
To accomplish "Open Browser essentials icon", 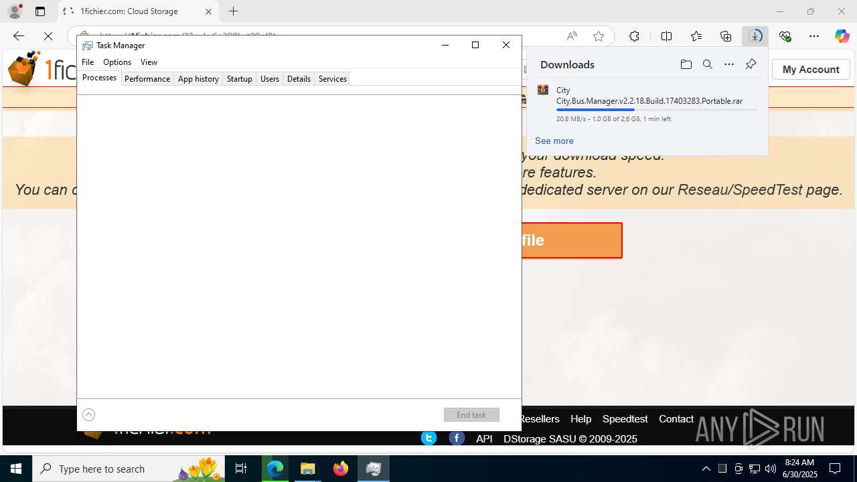I will tap(785, 36).
